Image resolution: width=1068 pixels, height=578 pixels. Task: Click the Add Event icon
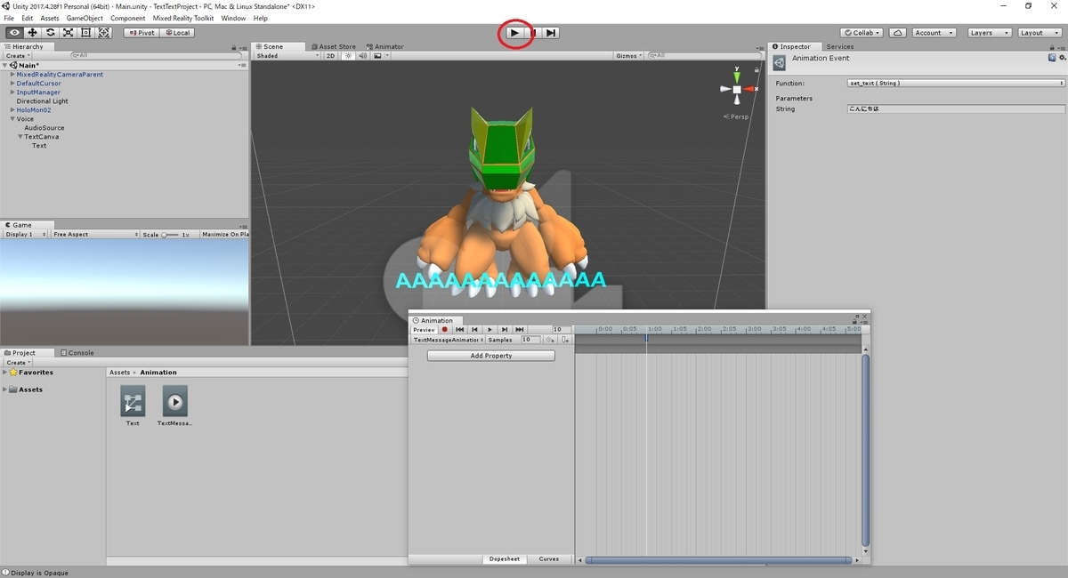(565, 340)
